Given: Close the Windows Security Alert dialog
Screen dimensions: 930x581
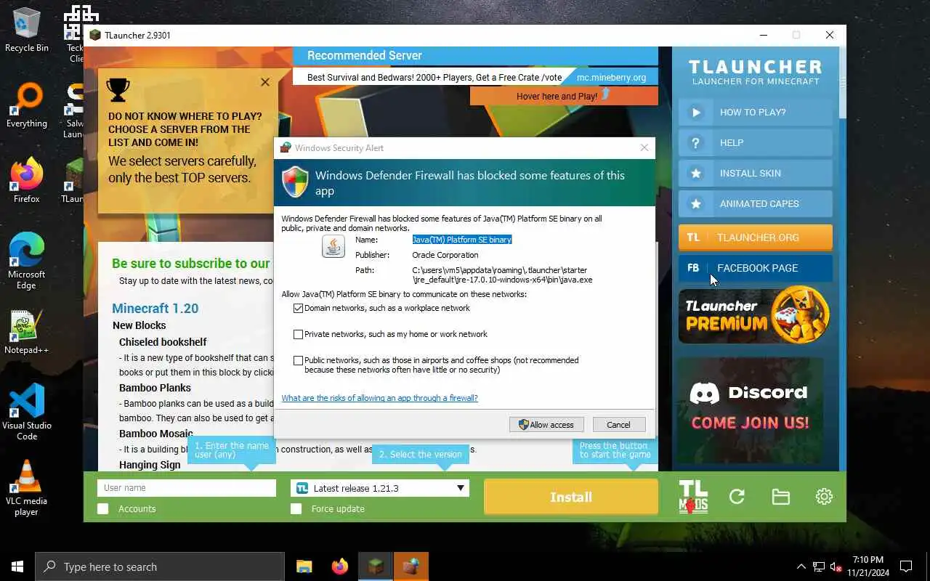Looking at the screenshot, I should 644,148.
